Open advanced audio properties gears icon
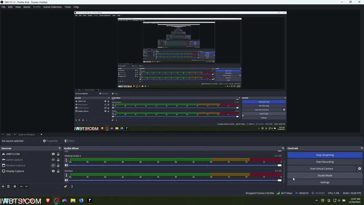This screenshot has width=364, height=205. [66, 186]
